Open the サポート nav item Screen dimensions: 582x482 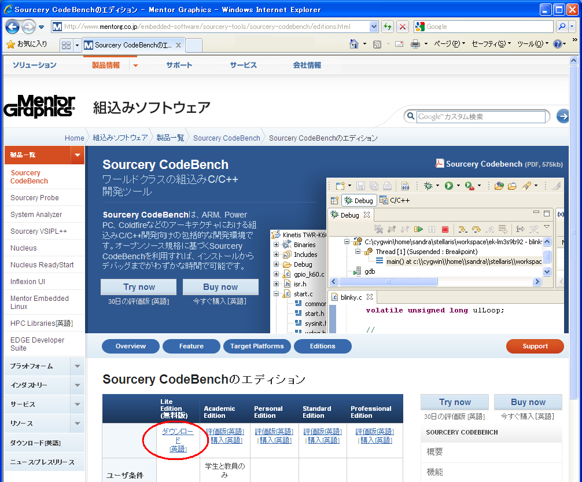(x=179, y=65)
